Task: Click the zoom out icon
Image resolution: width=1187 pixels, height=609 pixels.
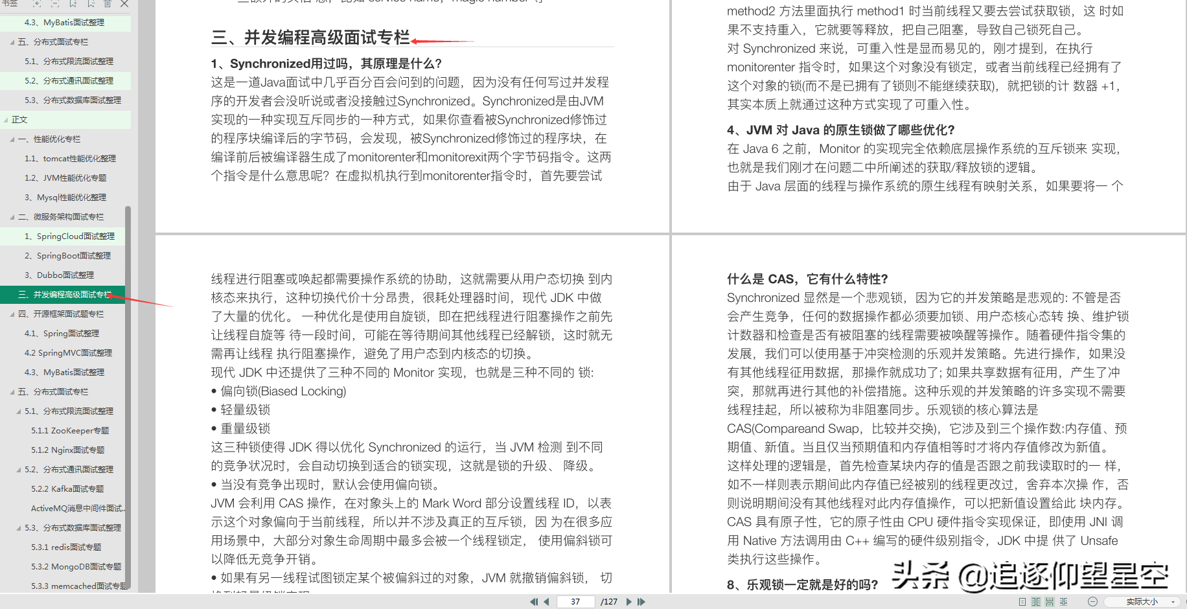Action: click(1093, 602)
